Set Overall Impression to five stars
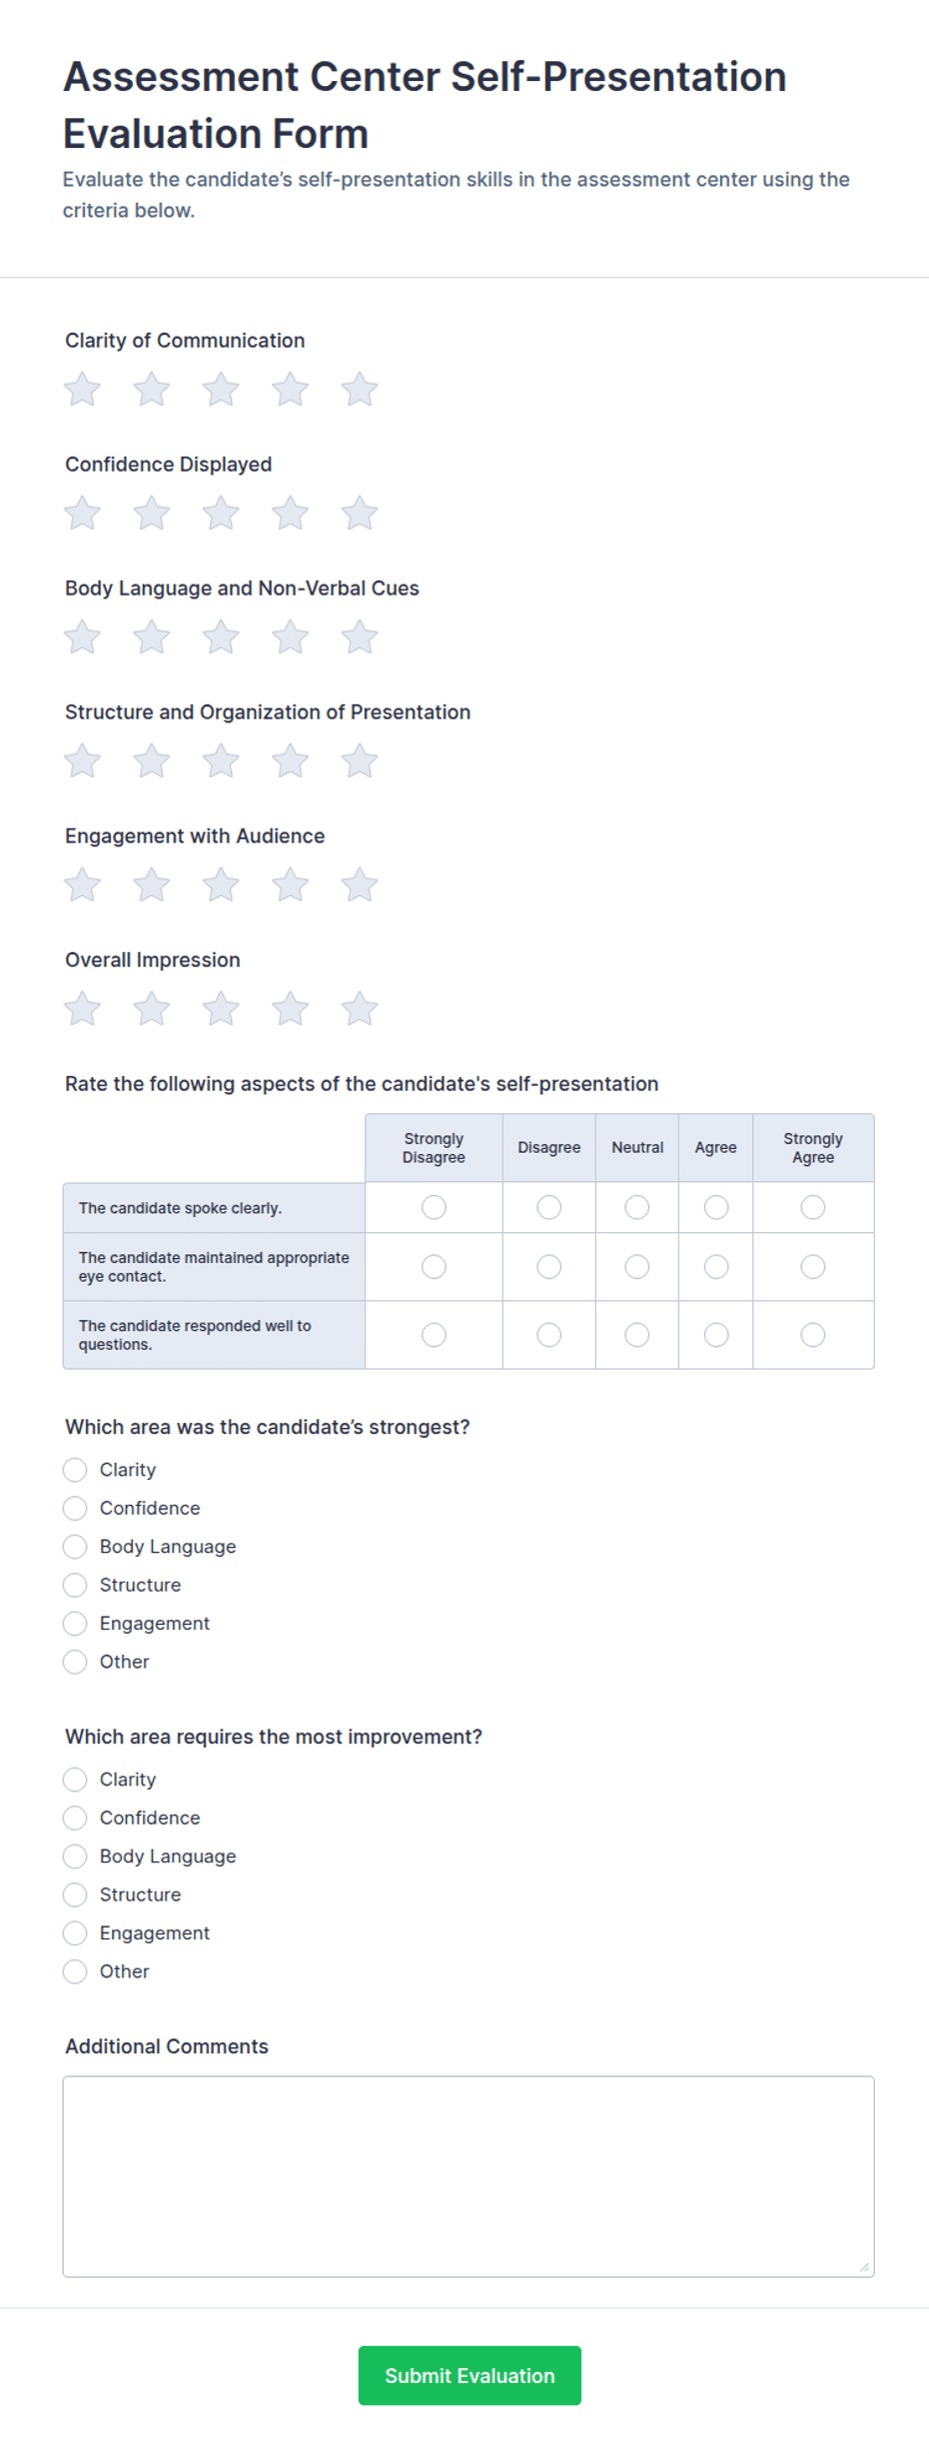Viewport: 929px width, 2454px height. click(x=360, y=1009)
